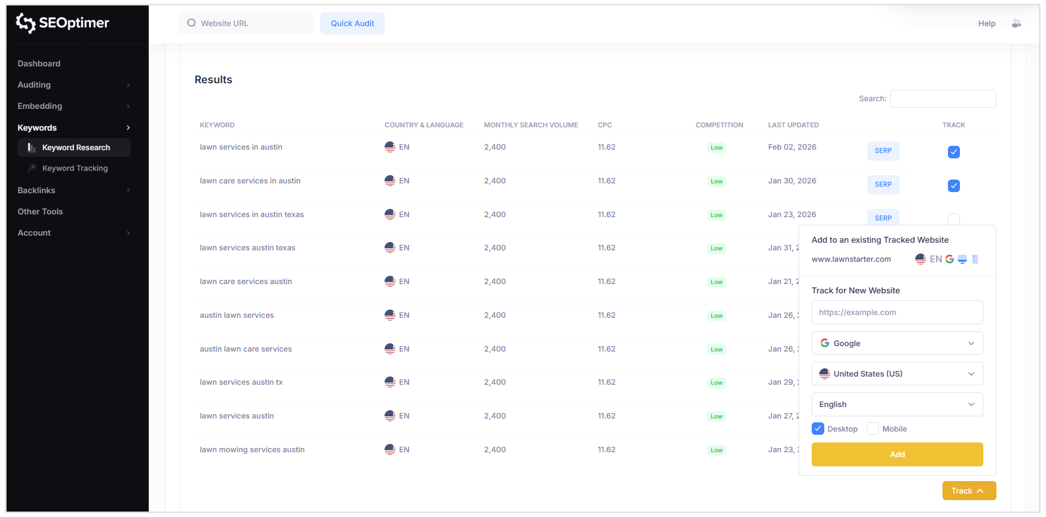Click the US flag beside lawn services in austin
Image resolution: width=1046 pixels, height=517 pixels.
390,146
